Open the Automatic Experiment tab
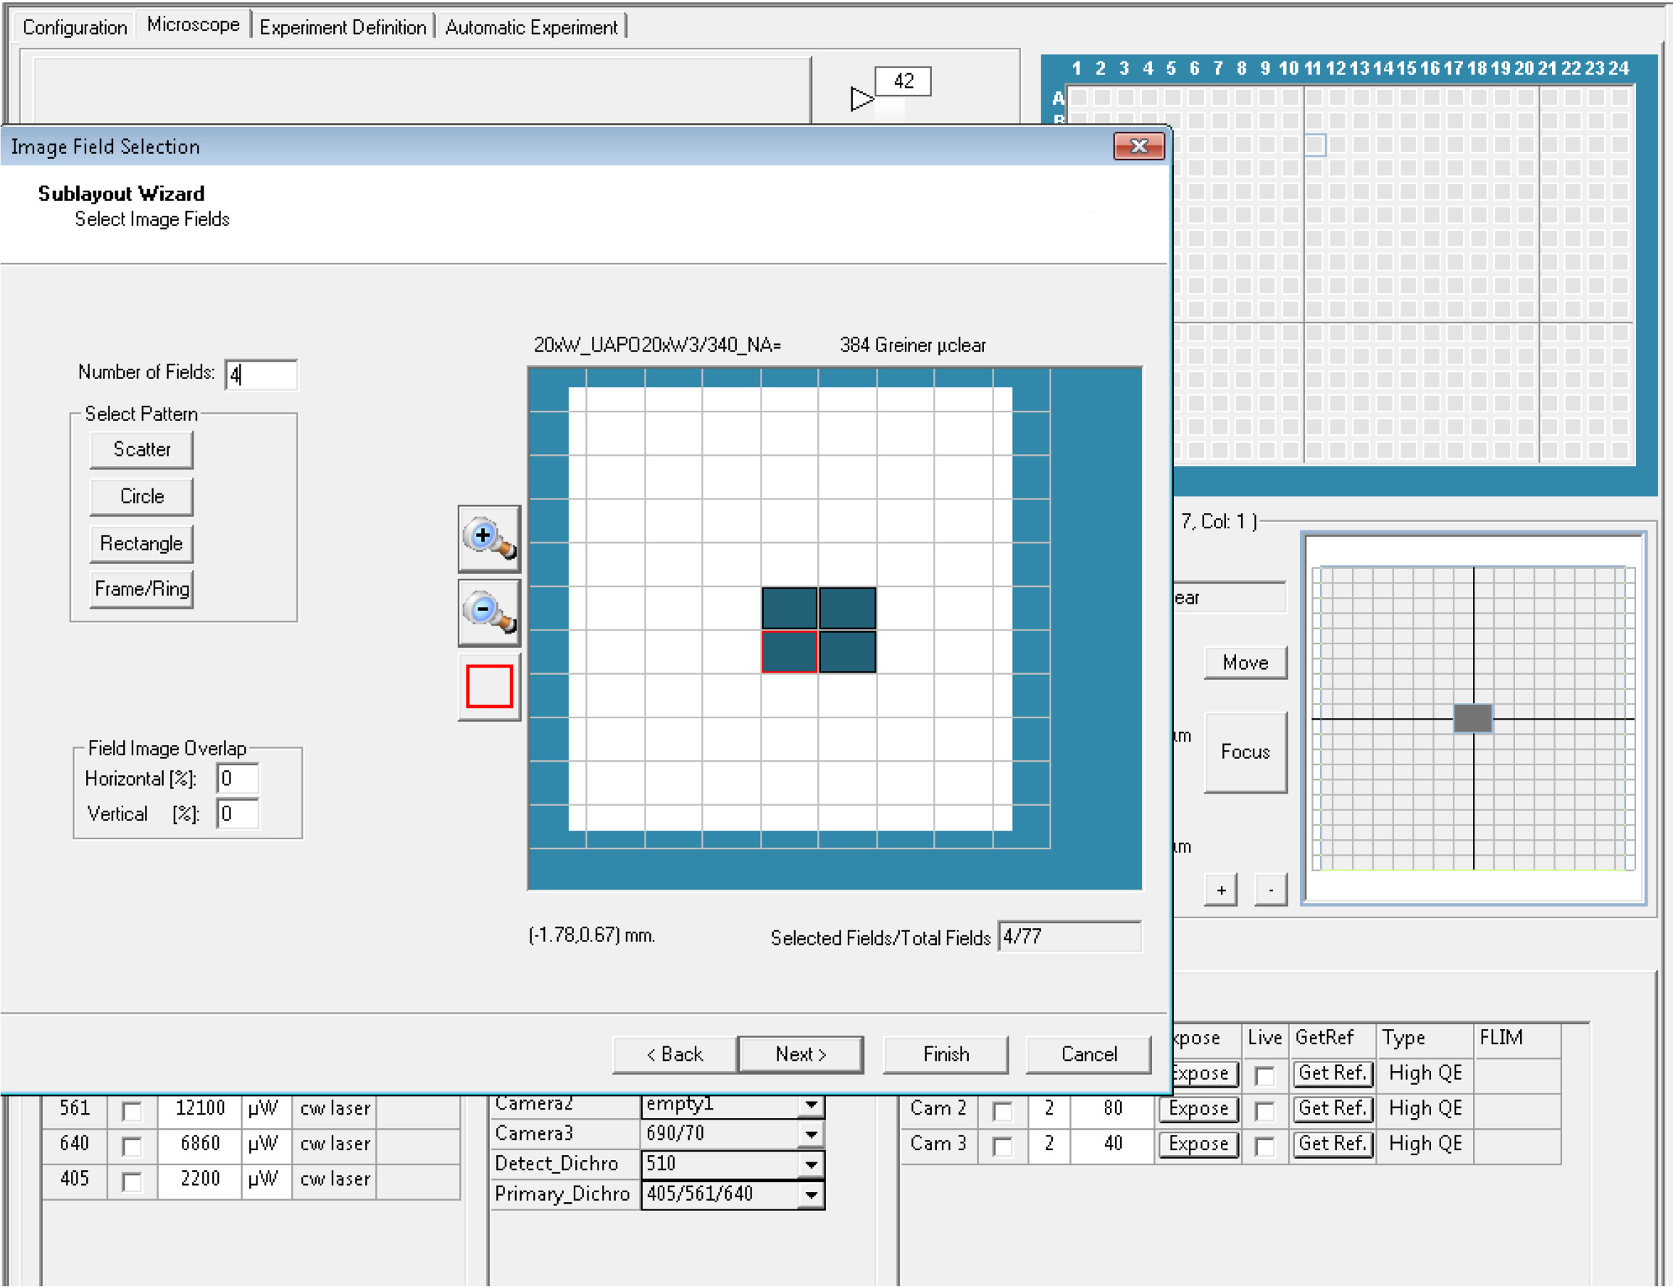 point(531,28)
